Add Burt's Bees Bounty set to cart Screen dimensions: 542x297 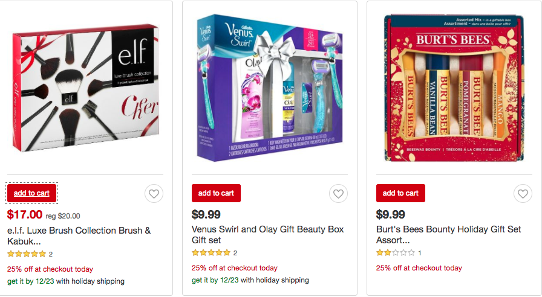click(x=400, y=193)
